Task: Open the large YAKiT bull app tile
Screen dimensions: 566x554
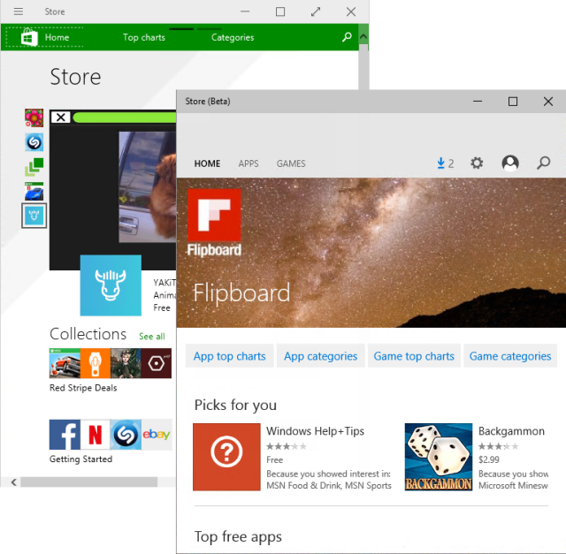Action: click(111, 285)
